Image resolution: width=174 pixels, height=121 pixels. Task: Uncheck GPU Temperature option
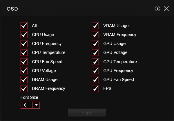(x=95, y=62)
